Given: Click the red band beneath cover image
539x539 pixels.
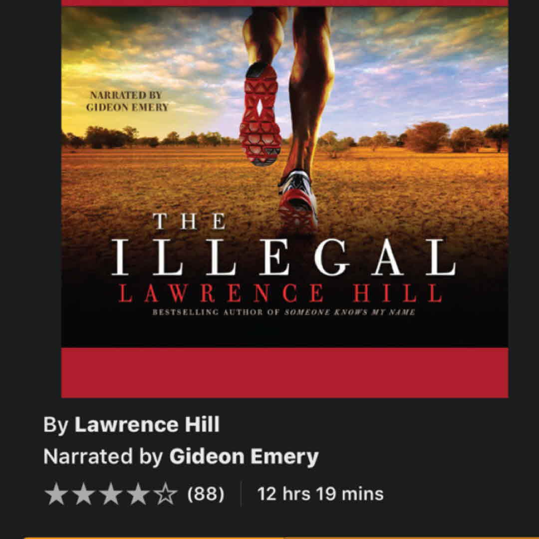Looking at the screenshot, I should click(284, 373).
